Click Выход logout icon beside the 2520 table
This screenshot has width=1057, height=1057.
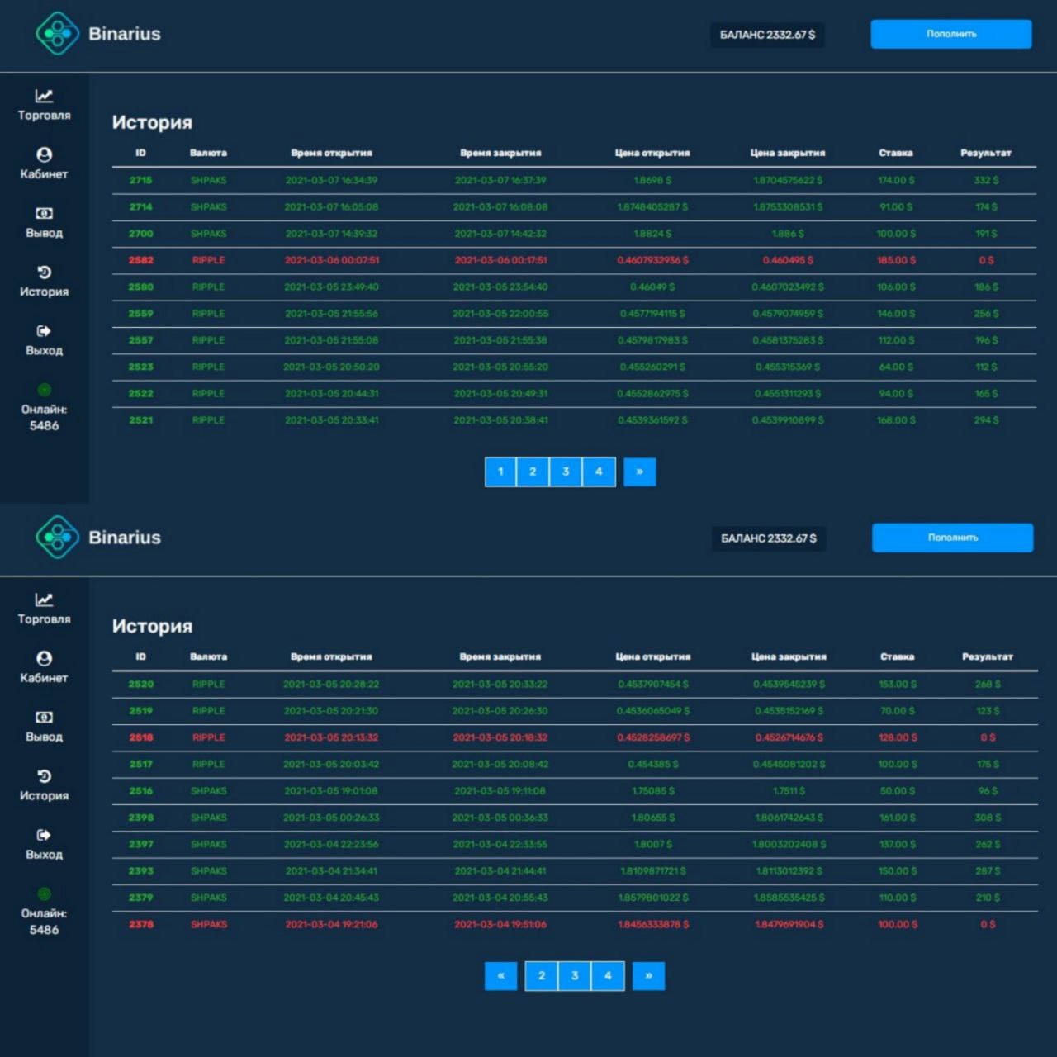[44, 835]
